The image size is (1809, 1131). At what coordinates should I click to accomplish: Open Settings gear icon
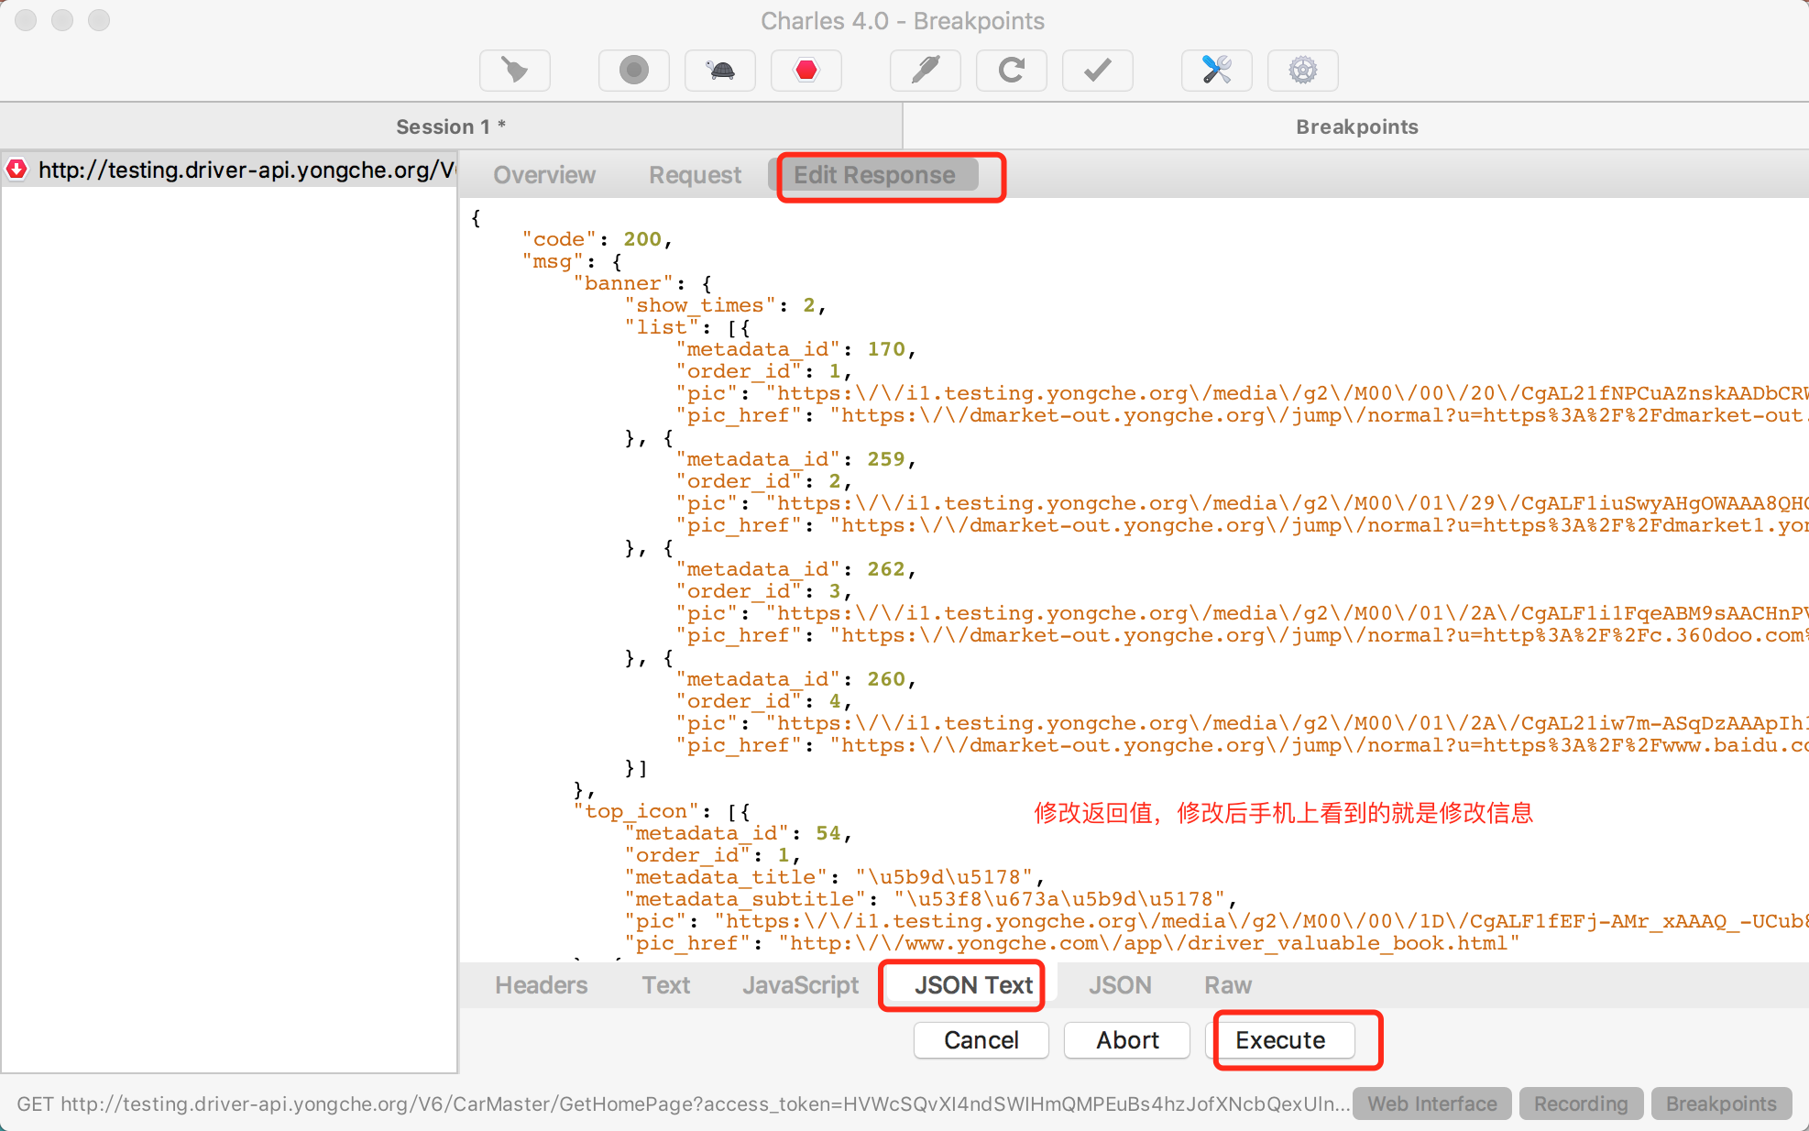click(x=1303, y=71)
